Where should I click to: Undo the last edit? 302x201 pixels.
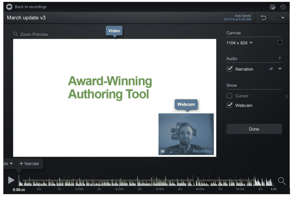pyautogui.click(x=264, y=18)
